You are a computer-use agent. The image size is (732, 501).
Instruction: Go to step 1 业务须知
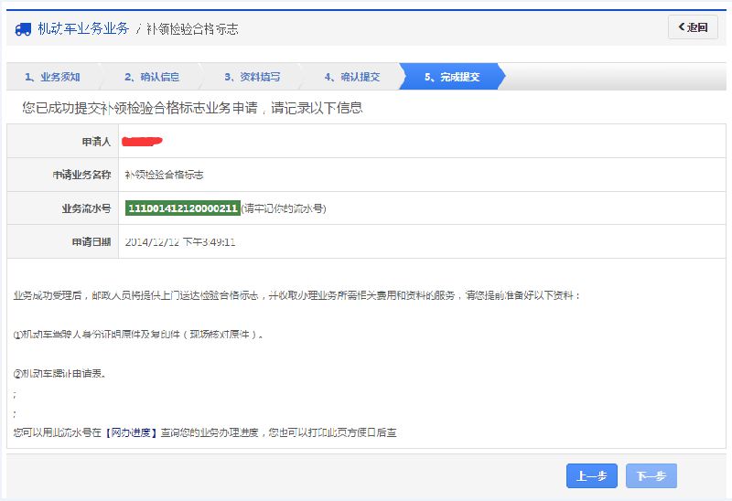pyautogui.click(x=53, y=77)
